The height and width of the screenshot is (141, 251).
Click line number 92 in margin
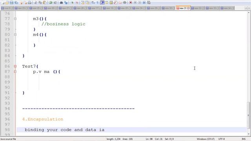[x=7, y=98]
